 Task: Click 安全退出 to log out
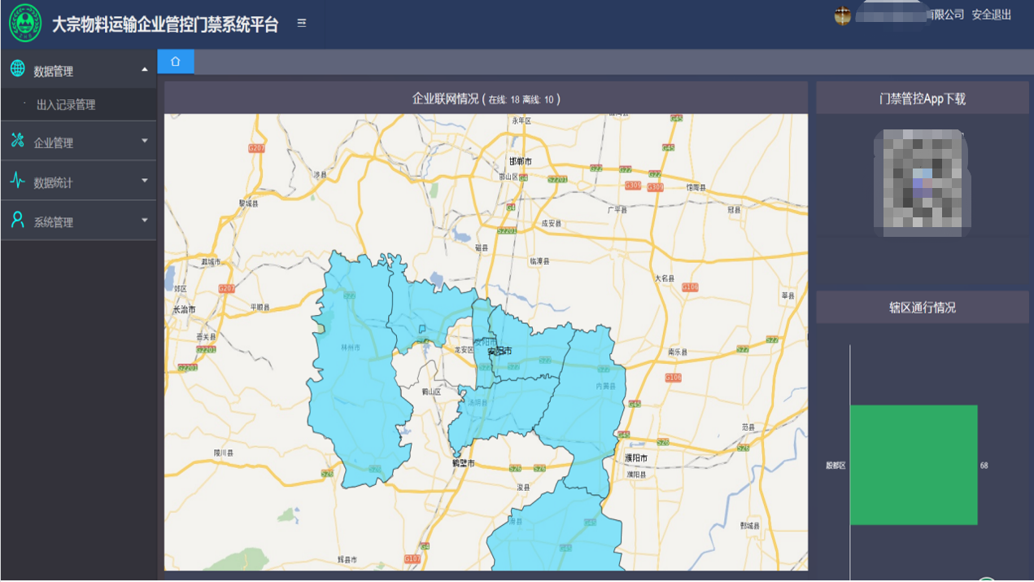tap(992, 15)
